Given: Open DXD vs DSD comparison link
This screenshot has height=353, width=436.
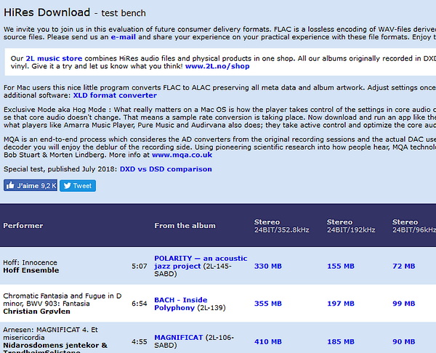Looking at the screenshot, I should tap(166, 169).
